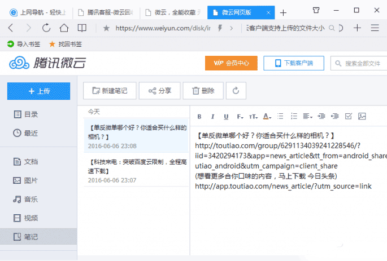The height and width of the screenshot is (261, 387).
Task: Click the plus icon beside browser search box
Action: coord(357,28)
